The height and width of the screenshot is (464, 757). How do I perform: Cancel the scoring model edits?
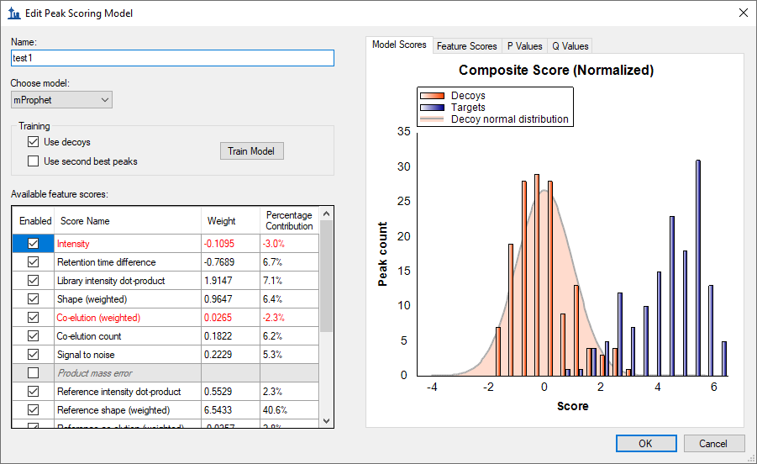click(713, 443)
